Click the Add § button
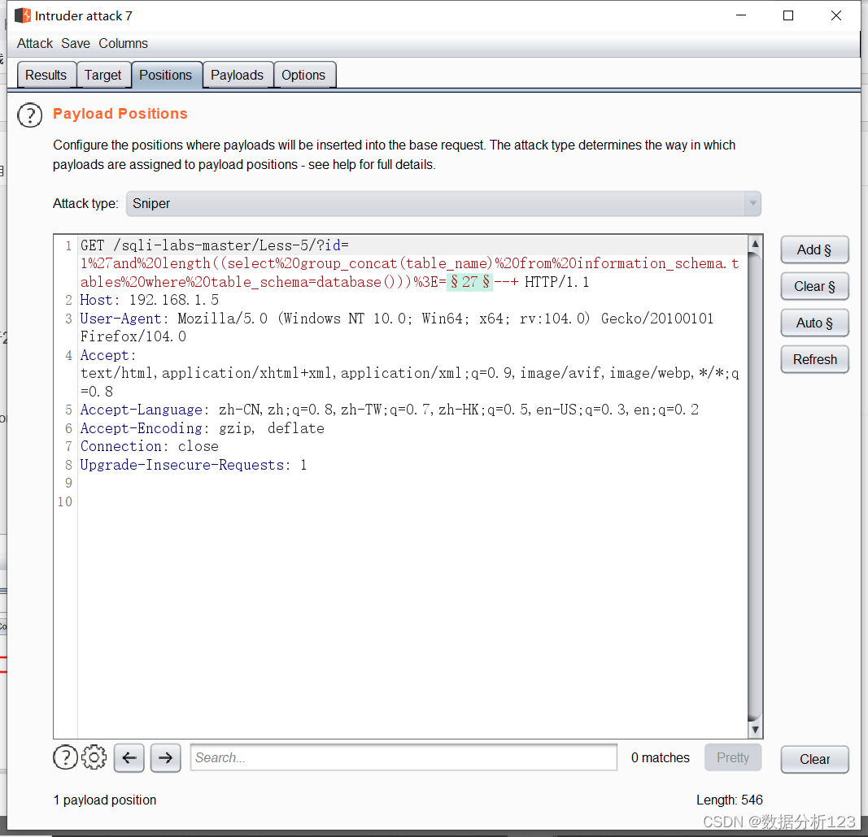The image size is (868, 837). [814, 250]
